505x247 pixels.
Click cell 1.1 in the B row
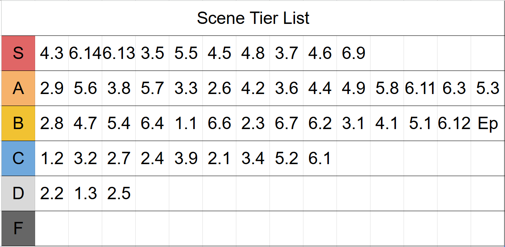[186, 123]
